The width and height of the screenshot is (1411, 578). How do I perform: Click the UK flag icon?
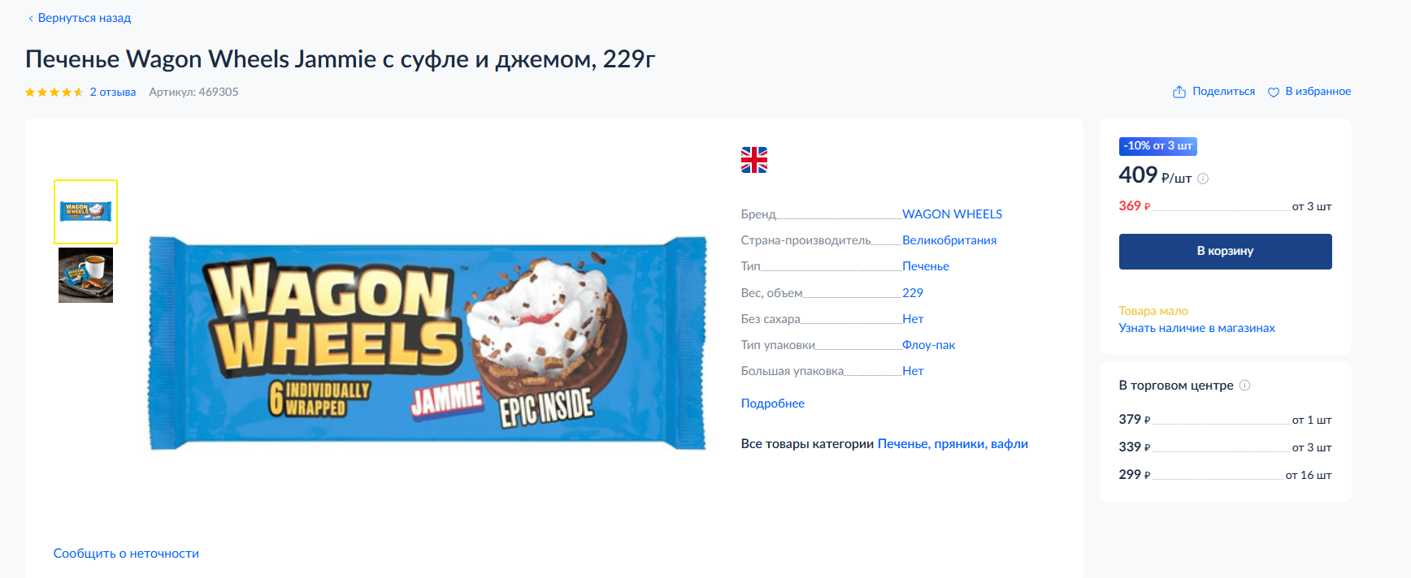click(754, 160)
